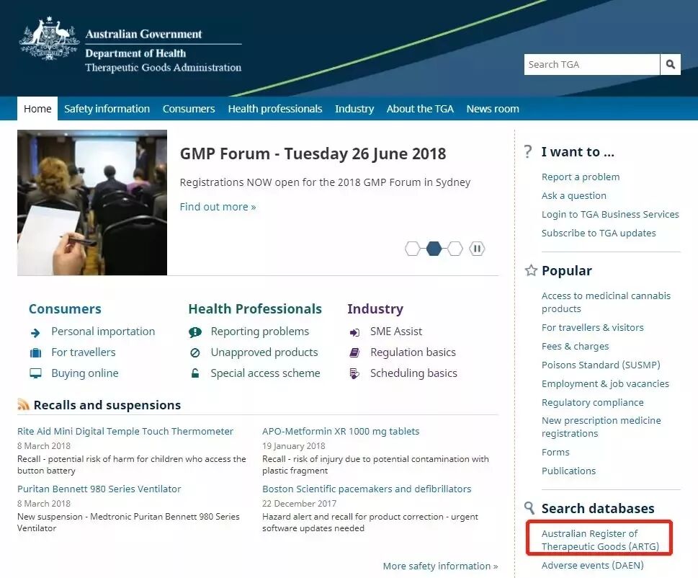Screen dimensions: 698x578
Task: Open For travellers & visitors link
Action: 593,327
